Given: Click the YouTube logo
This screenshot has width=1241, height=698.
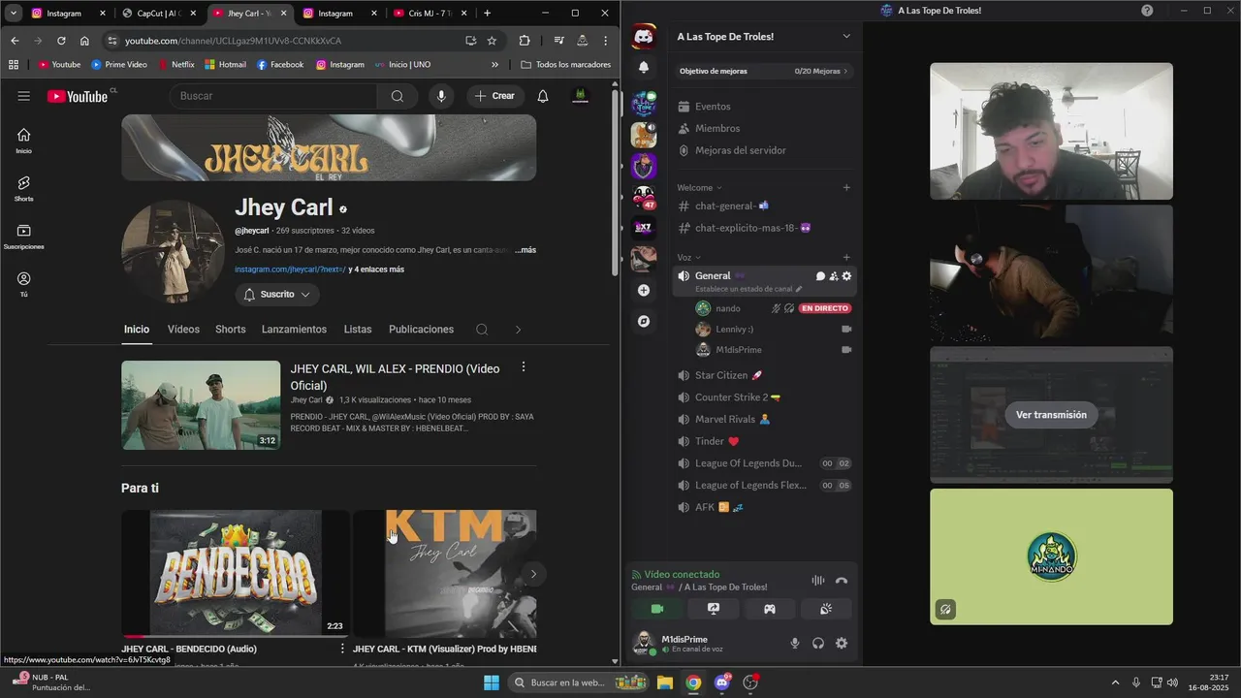Looking at the screenshot, I should [78, 96].
